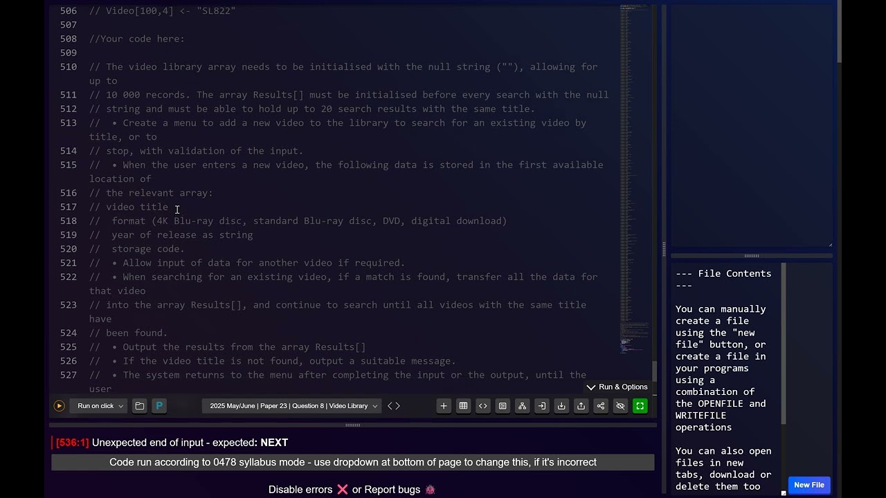This screenshot has width=886, height=498.
Task: Click '// storage code.' line
Action: coord(137,249)
